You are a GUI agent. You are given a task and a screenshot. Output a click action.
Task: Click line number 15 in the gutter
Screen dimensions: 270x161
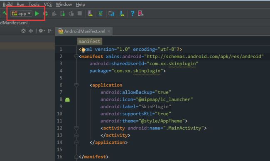(x=59, y=149)
